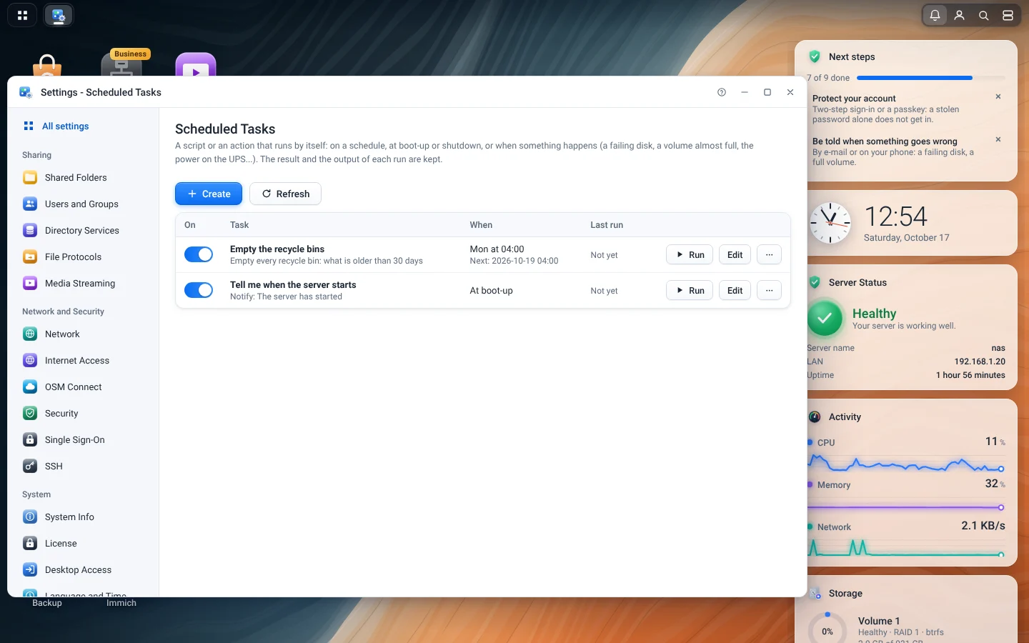1029x643 pixels.
Task: Click the Security shield icon
Action: coord(30,413)
